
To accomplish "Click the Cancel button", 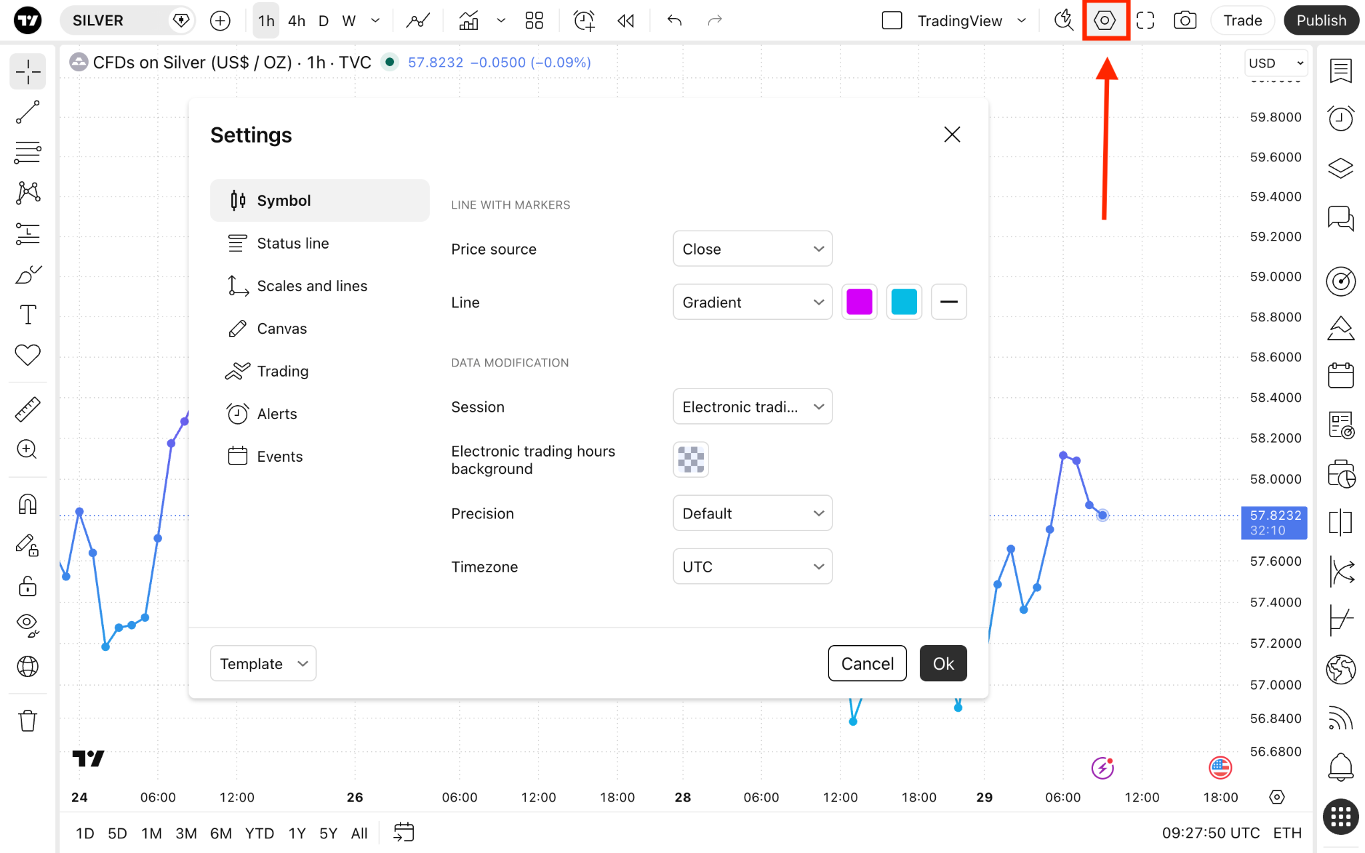I will pos(867,663).
